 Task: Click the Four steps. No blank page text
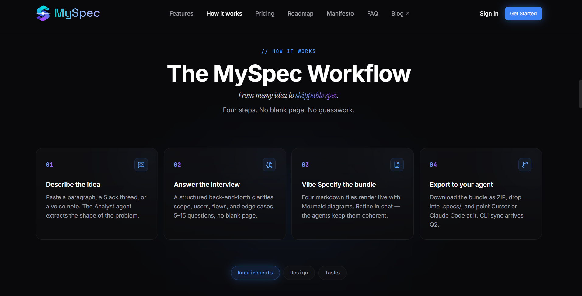click(288, 110)
